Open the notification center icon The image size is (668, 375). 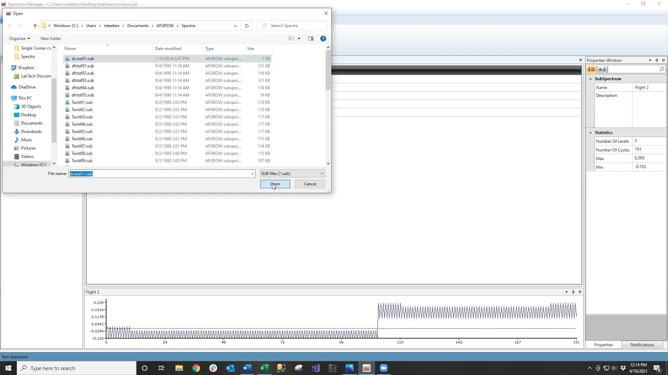tap(657, 368)
